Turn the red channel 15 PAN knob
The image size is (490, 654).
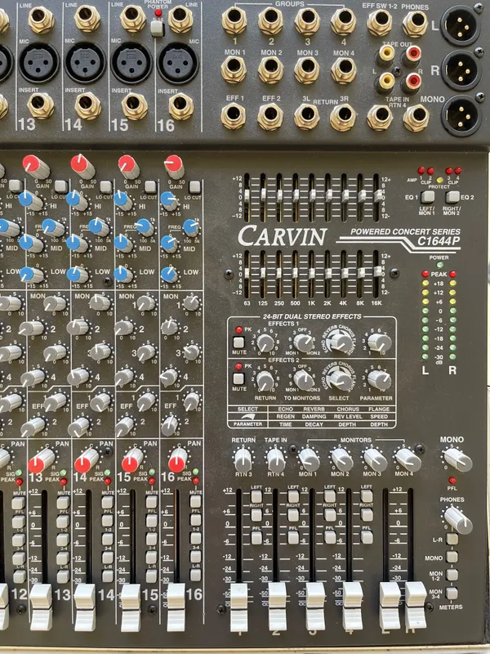[132, 460]
